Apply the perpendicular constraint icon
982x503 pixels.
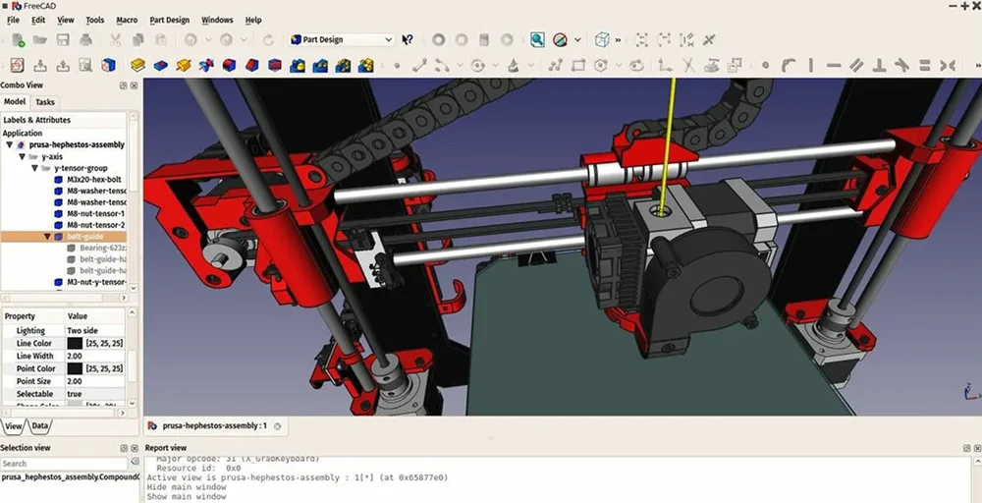(879, 66)
